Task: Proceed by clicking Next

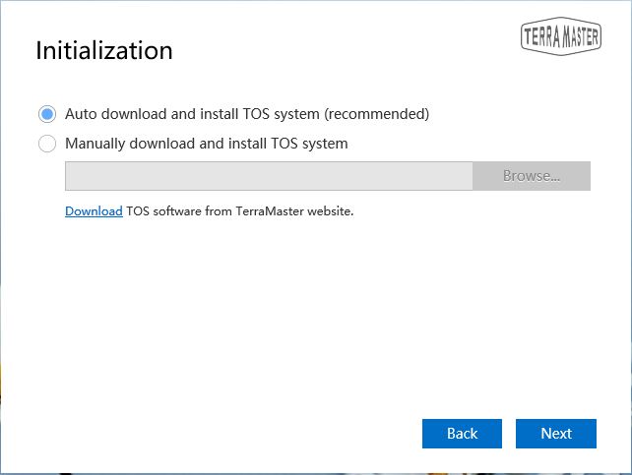Action: [556, 434]
